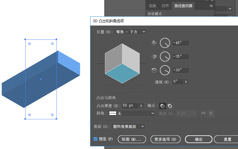Click the X-axis rotation angle dial
Image resolution: width=238 pixels, height=149 pixels.
click(165, 43)
